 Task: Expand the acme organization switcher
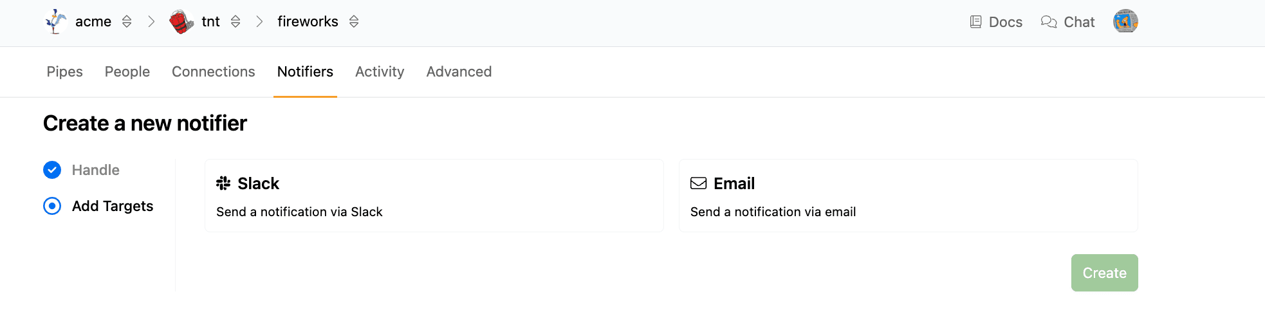pos(127,22)
